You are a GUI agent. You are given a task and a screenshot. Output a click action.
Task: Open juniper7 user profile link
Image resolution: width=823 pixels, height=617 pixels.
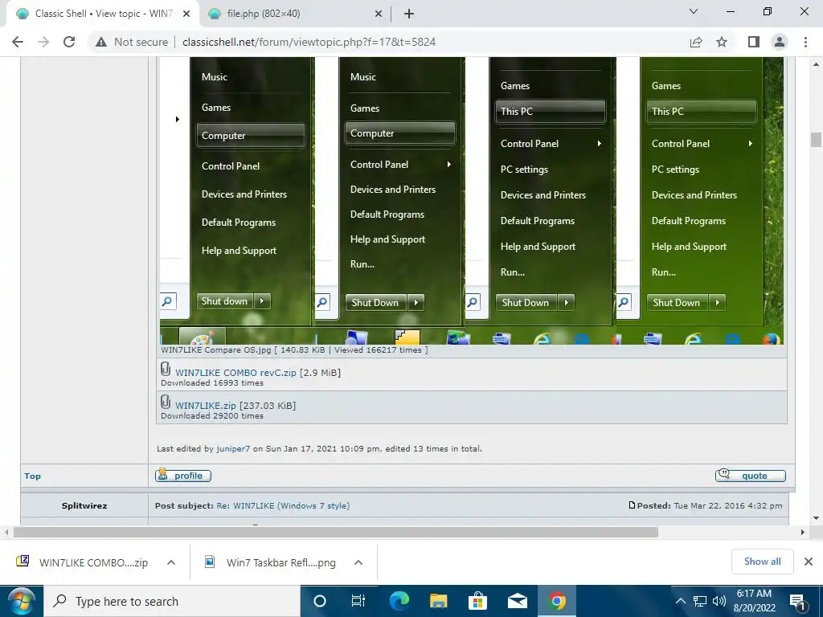pos(233,449)
